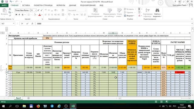Open File Explorer folder on the taskbar
Viewport: 194px width, 109px height.
(24, 106)
